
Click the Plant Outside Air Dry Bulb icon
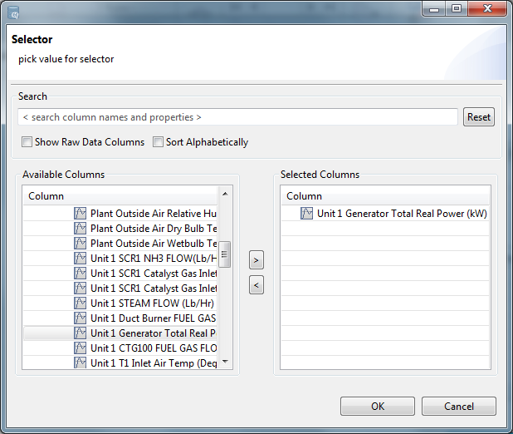[x=81, y=228]
